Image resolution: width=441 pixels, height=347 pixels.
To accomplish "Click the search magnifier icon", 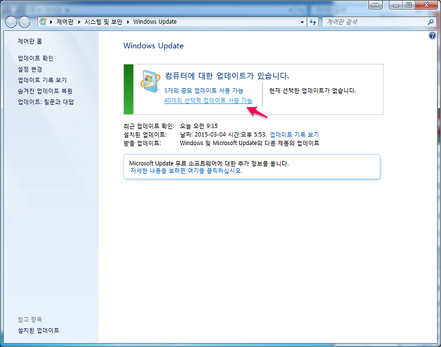I will [x=431, y=22].
